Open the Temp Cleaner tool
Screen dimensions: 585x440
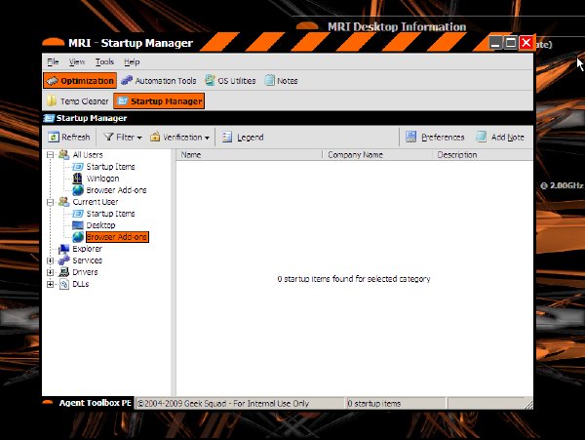(78, 101)
